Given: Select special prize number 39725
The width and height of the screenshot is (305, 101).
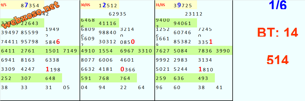Looking at the screenshot, I should [183, 6].
